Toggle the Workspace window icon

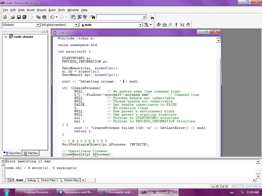pos(73,17)
